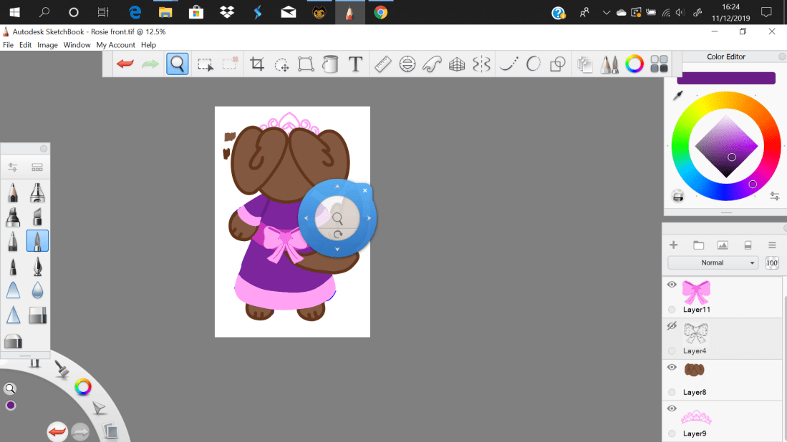Select the Crop tool in toolbar
Viewport: 787px width, 442px height.
pos(257,64)
